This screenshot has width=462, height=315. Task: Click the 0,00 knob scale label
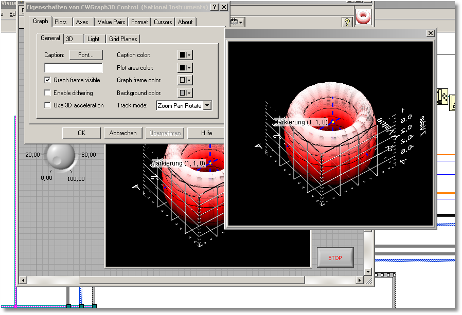pos(46,178)
